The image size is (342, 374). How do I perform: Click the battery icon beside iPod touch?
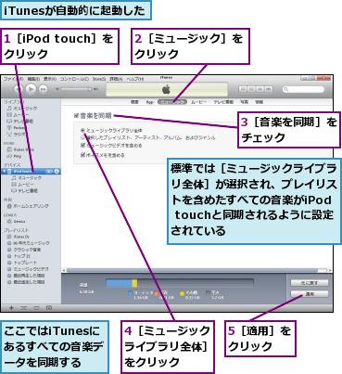point(49,172)
